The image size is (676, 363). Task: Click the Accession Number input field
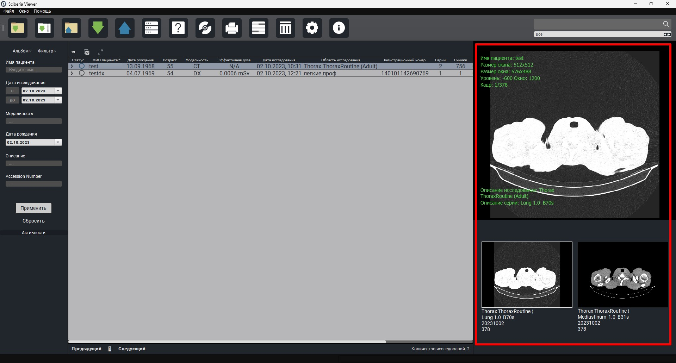[x=34, y=184]
